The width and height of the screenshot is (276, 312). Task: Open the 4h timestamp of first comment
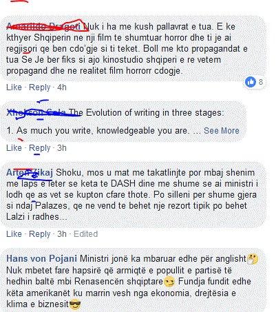point(62,87)
